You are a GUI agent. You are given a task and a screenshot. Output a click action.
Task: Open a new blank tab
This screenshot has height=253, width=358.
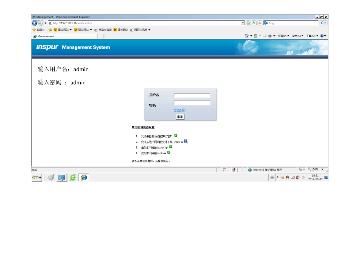[x=101, y=36]
